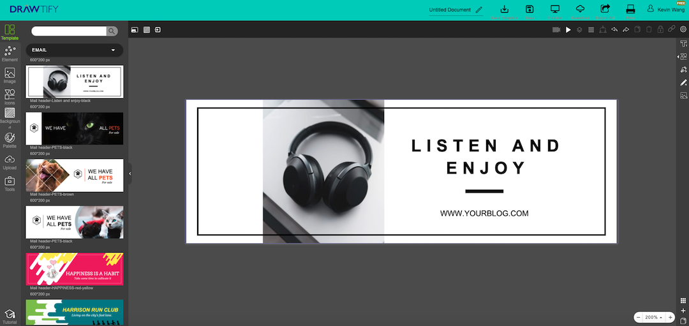Select the PETS template with kittens

tap(74, 222)
